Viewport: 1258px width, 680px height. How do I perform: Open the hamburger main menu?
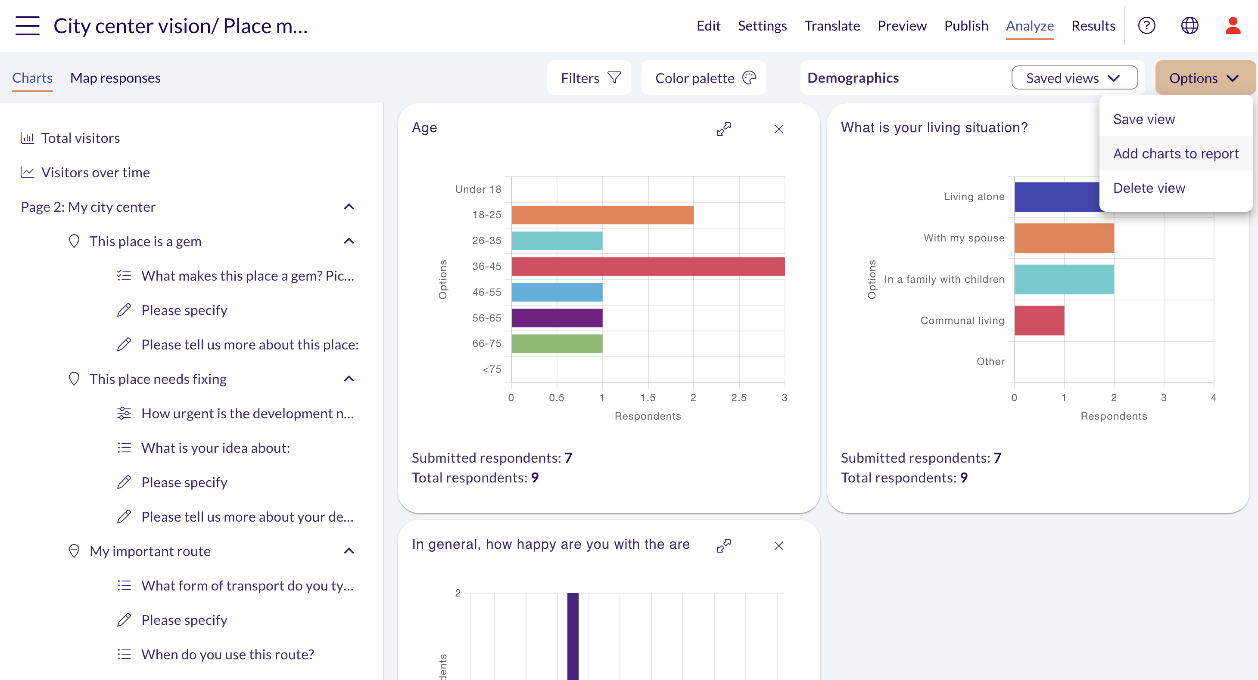pyautogui.click(x=27, y=25)
